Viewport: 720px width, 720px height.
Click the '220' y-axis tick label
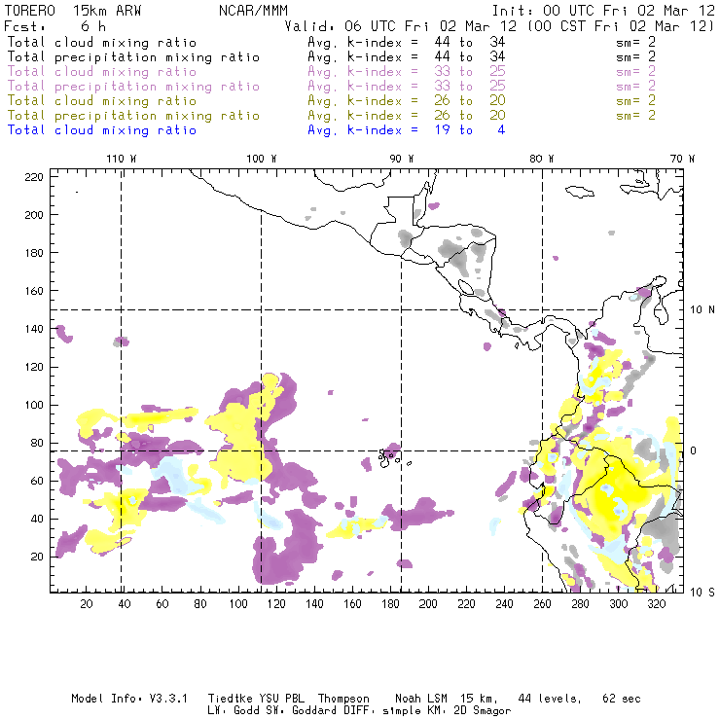34,177
